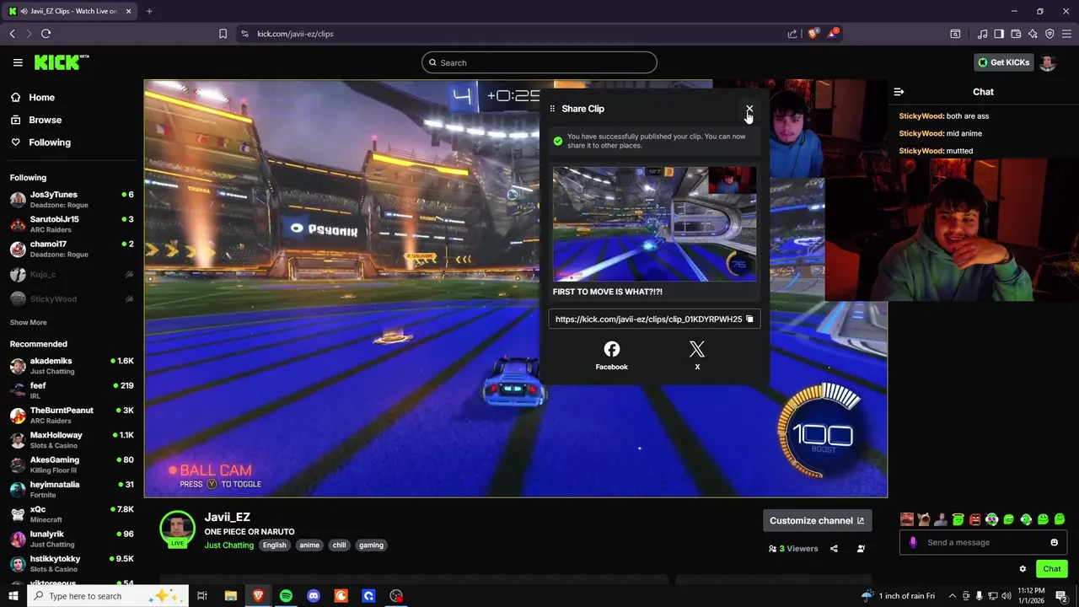Select the English tag
The height and width of the screenshot is (607, 1079).
(274, 545)
